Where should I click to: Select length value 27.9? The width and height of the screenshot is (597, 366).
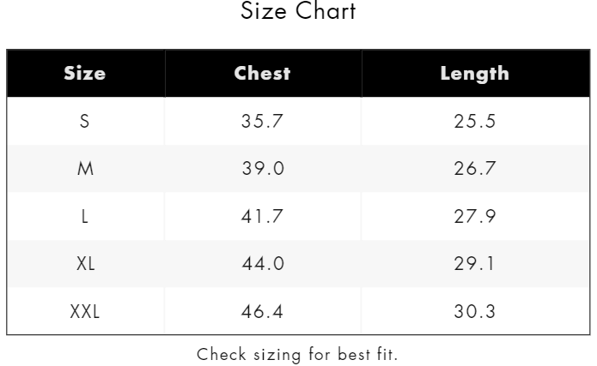pyautogui.click(x=475, y=216)
